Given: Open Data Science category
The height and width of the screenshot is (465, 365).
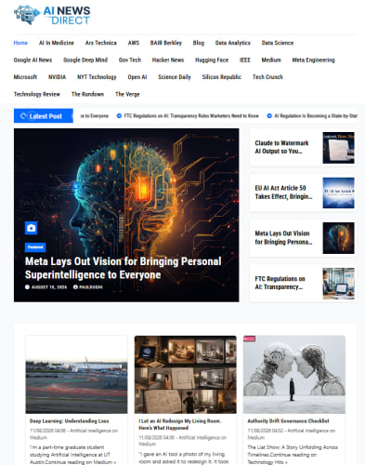Looking at the screenshot, I should (x=278, y=43).
